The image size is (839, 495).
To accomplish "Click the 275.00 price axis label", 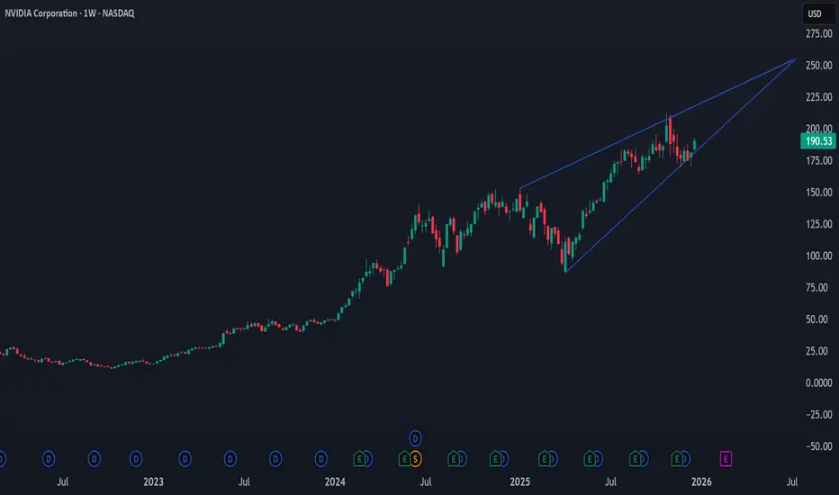I will pyautogui.click(x=819, y=33).
